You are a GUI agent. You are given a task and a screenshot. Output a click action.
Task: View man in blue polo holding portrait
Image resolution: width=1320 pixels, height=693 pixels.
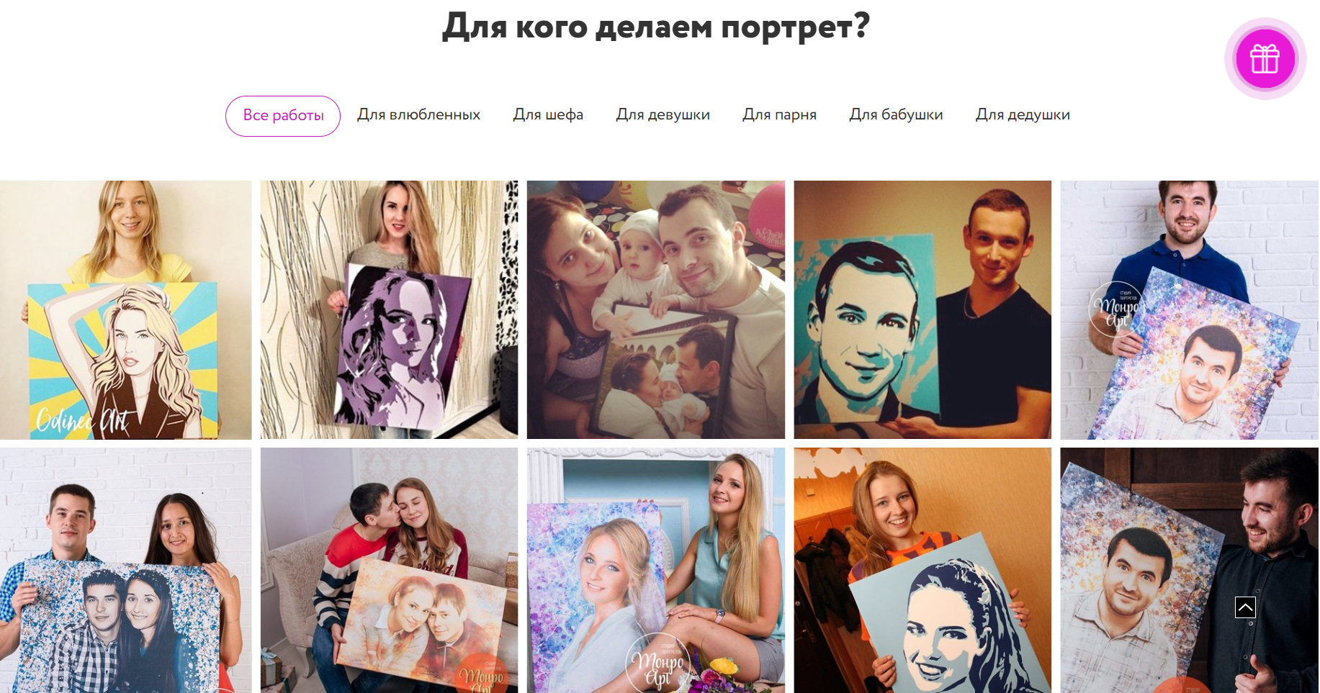point(1189,309)
